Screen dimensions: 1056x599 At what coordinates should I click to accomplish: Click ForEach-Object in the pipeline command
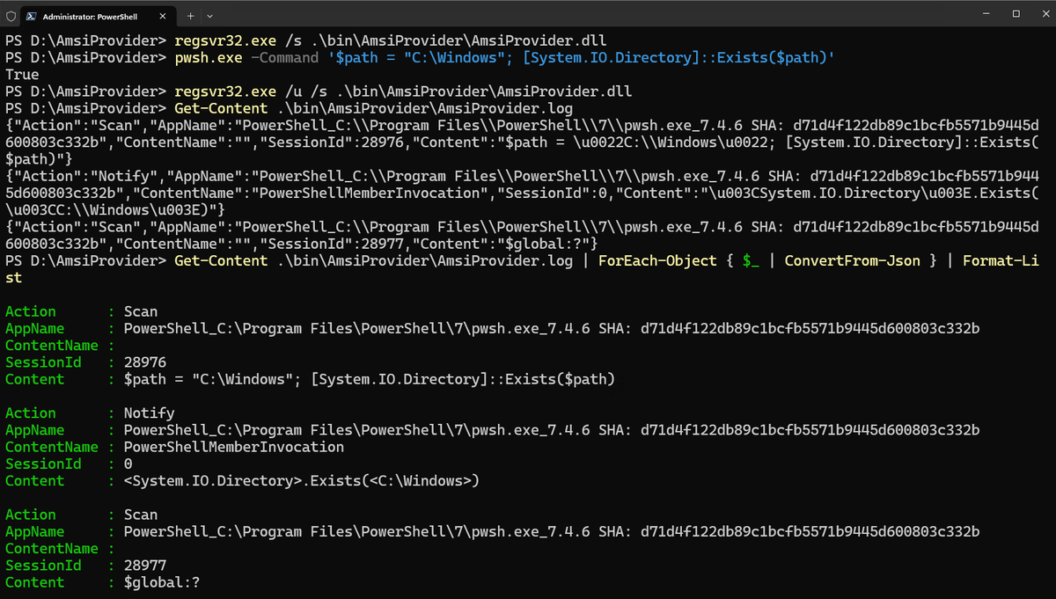coord(657,260)
